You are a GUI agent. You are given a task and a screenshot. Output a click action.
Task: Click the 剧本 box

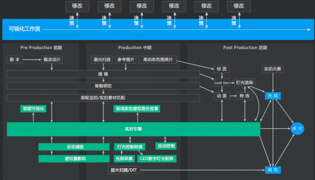(15, 60)
